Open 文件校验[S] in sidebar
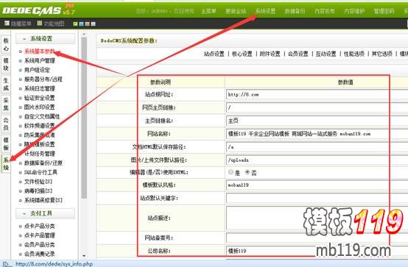 click(38, 182)
